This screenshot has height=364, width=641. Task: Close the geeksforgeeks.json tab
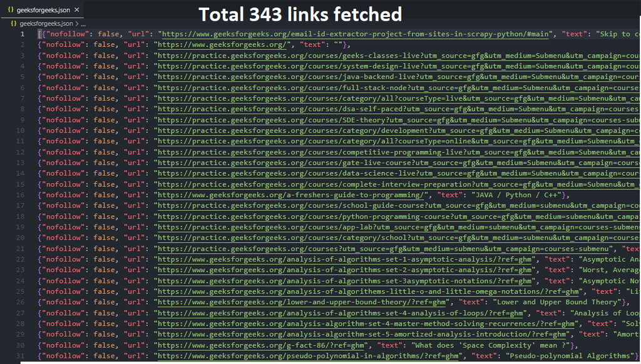(77, 9)
